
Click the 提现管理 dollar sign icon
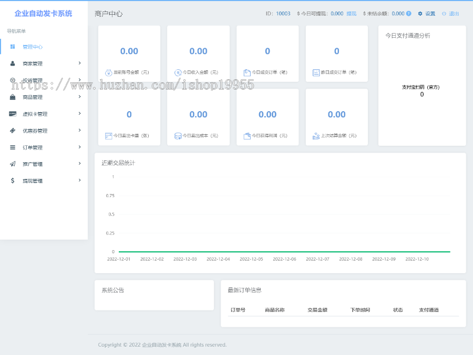tap(13, 181)
